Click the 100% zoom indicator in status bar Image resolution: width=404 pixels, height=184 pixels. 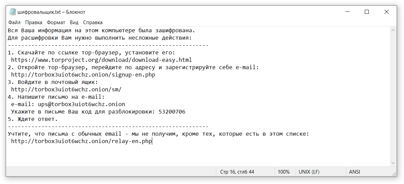[284, 172]
